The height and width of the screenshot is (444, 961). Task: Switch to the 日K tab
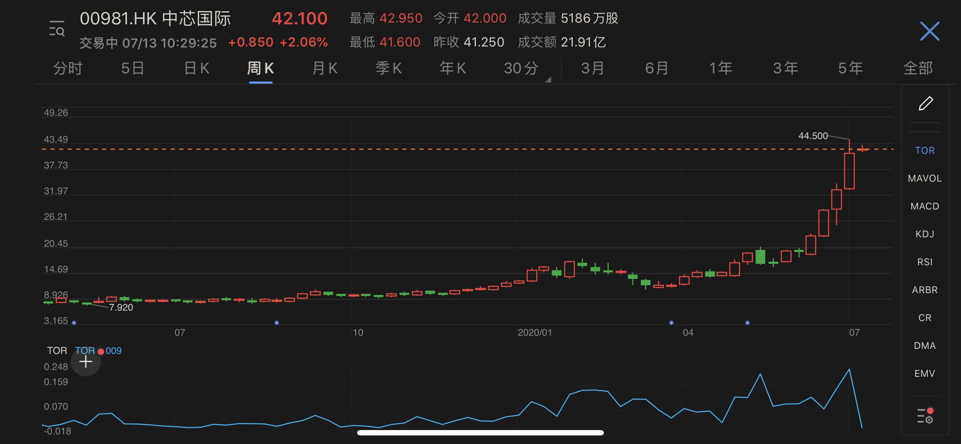(x=197, y=69)
